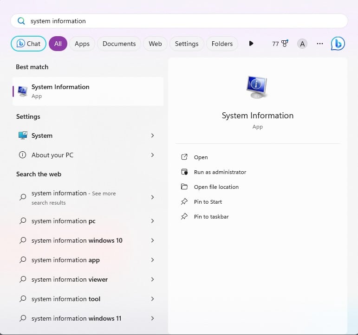Expand the About your PC chevron
The image size is (358, 335).
(x=152, y=155)
